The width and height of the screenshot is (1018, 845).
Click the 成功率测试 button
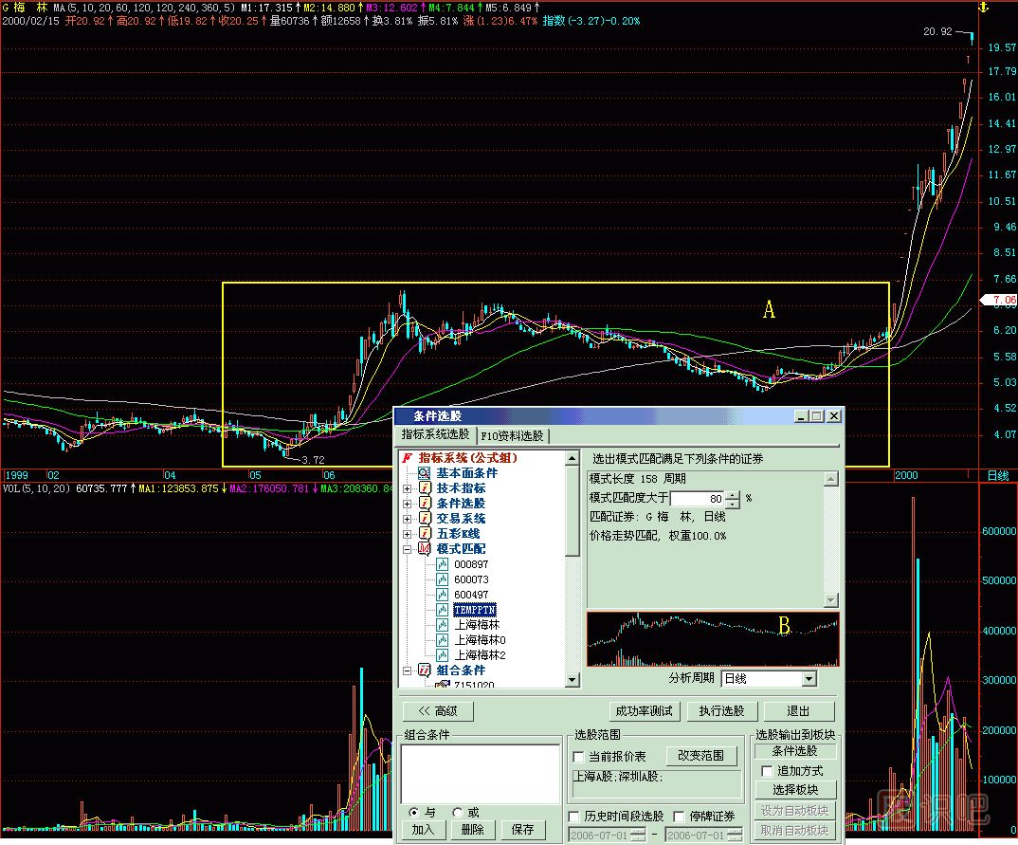tap(644, 711)
